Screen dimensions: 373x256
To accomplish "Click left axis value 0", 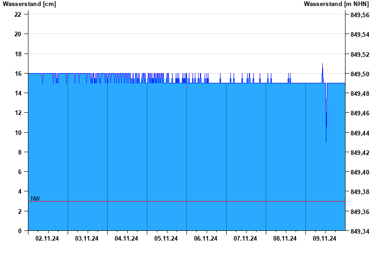I will click(x=20, y=231).
